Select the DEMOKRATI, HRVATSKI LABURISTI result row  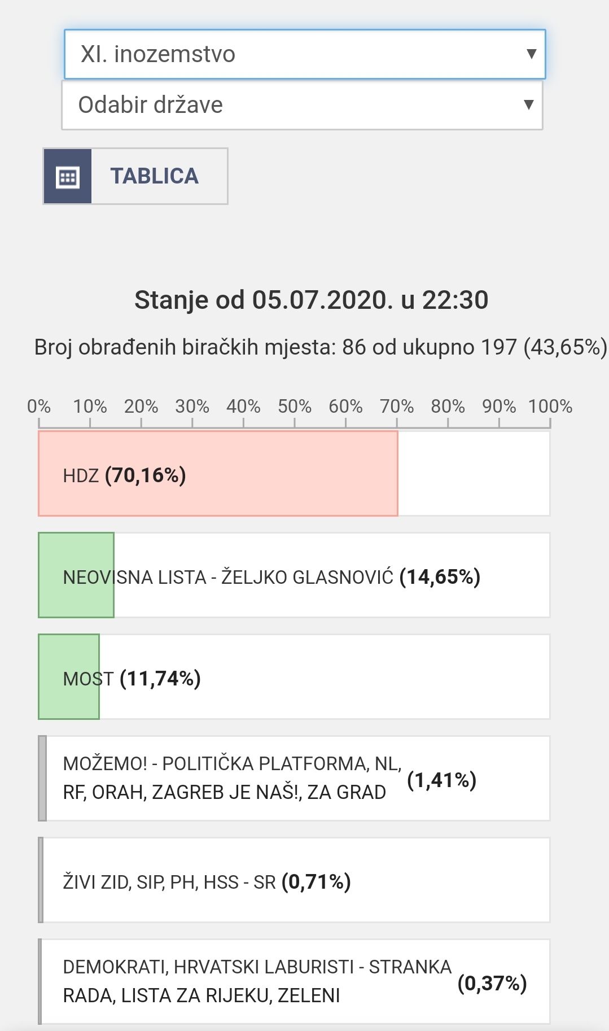tap(294, 982)
